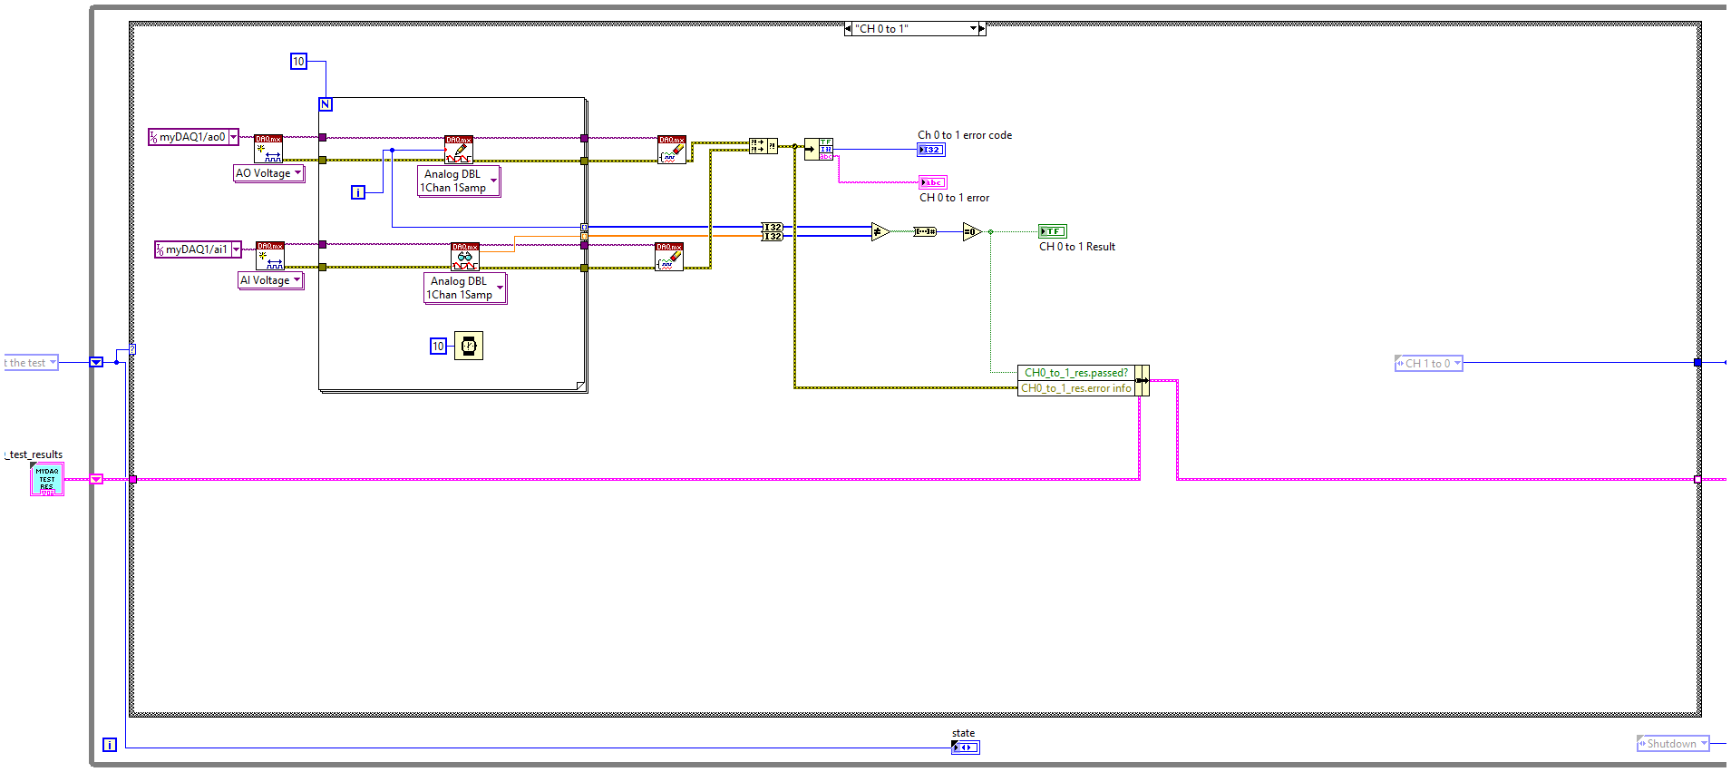Select the CH0_to_1_res.error info bundle element

1075,388
